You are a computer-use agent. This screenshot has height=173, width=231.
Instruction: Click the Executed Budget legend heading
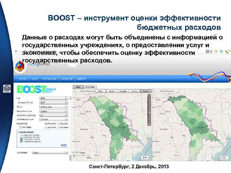(26, 132)
